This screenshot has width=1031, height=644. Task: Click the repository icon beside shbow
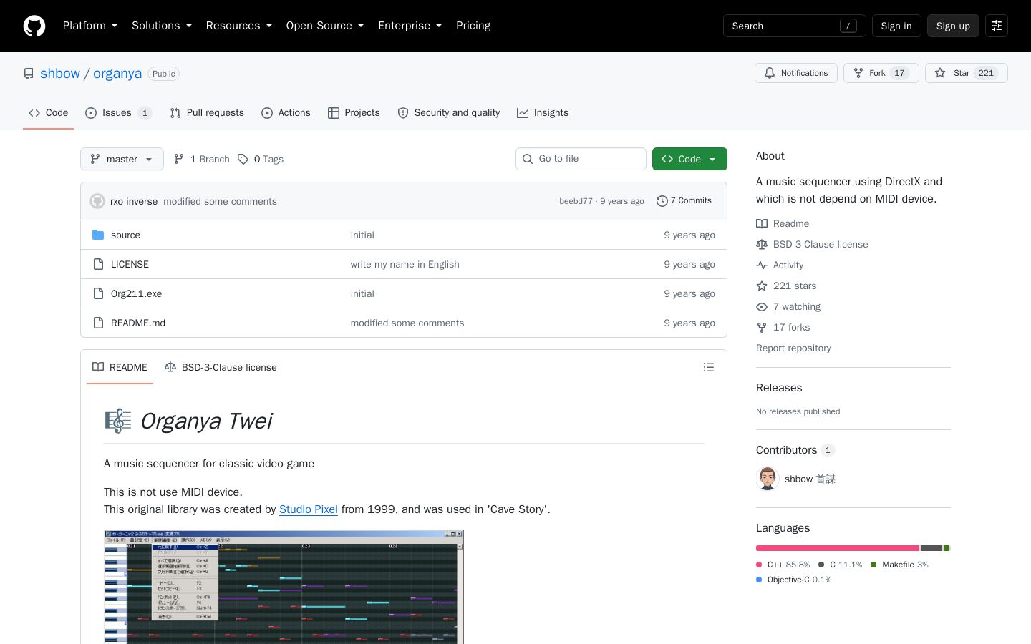tap(29, 74)
